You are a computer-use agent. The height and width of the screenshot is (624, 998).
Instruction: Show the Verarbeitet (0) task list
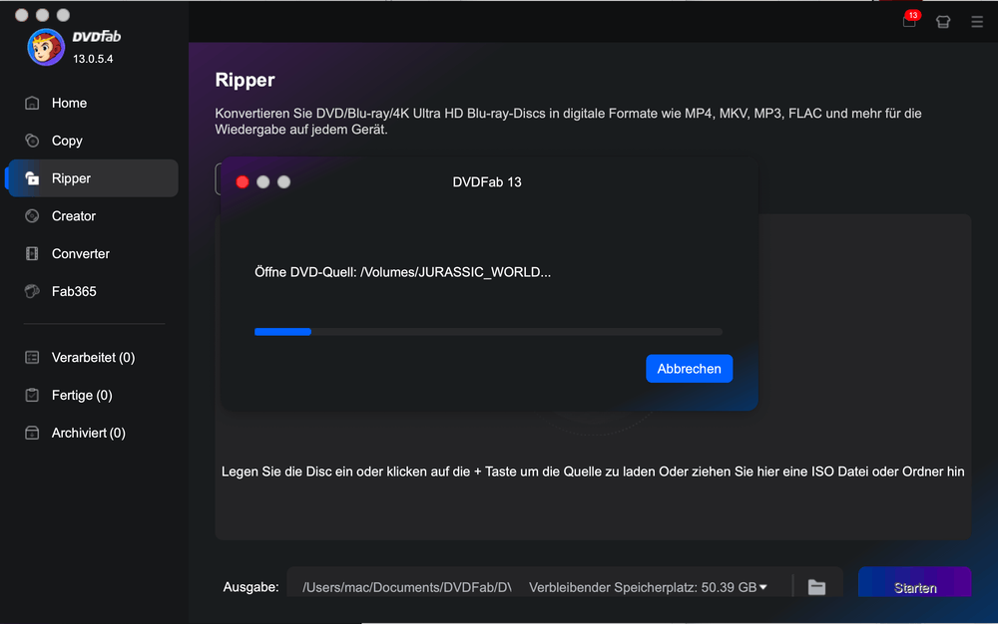point(94,357)
